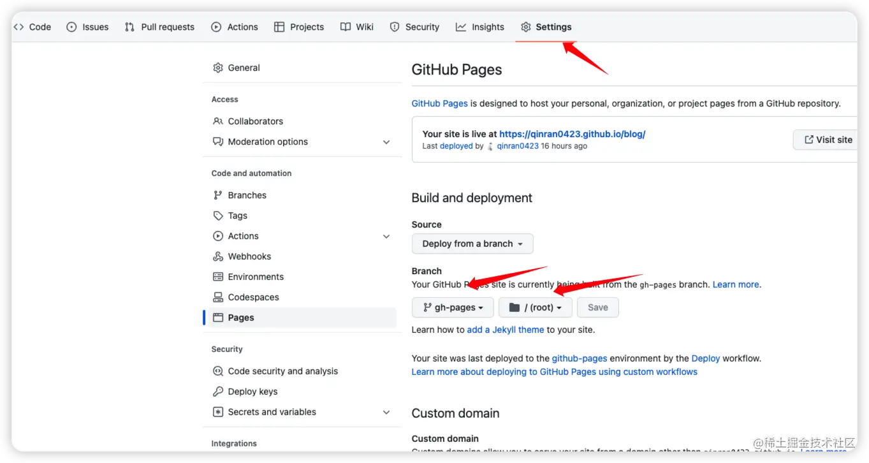
Task: Go to the Issues tab
Action: point(88,27)
